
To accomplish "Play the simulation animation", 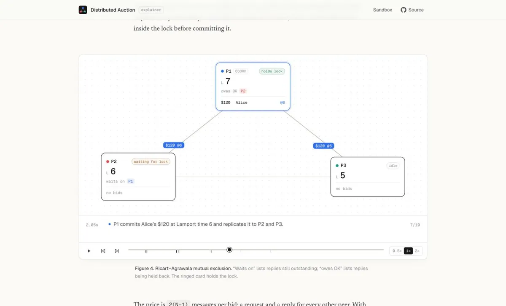I will tap(89, 251).
